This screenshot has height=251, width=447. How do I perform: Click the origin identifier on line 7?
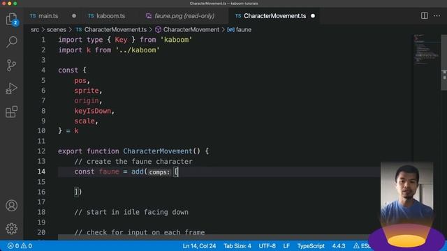click(x=87, y=100)
